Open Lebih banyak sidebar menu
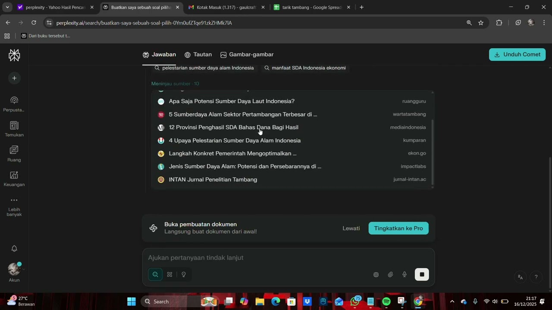Image resolution: width=552 pixels, height=310 pixels. (14, 207)
